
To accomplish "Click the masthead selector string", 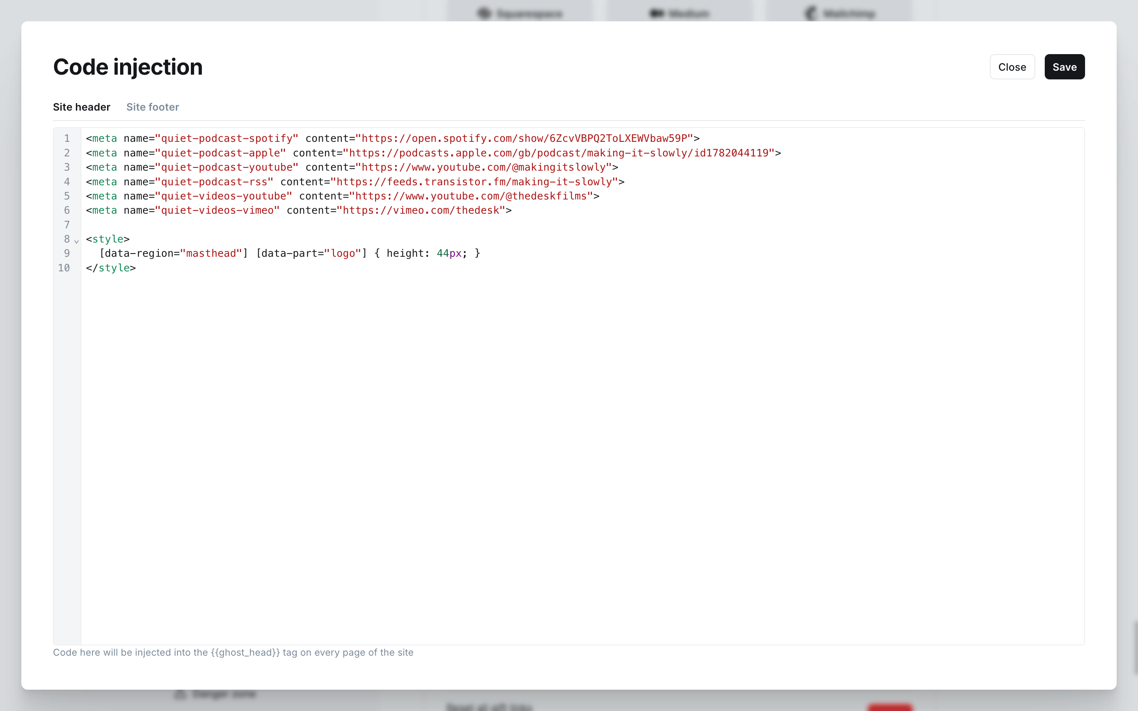I will pos(211,254).
